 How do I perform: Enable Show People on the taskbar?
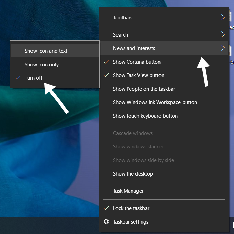164,89
